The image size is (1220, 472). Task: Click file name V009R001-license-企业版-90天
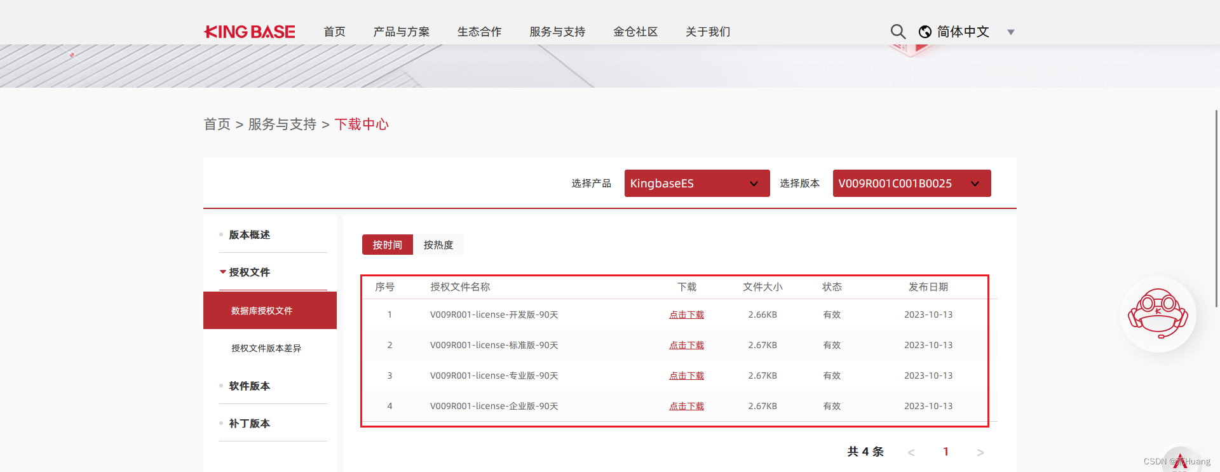pos(494,406)
